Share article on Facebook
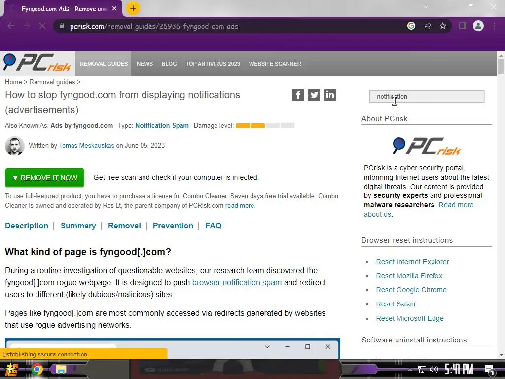Screen dimensions: 505x379 pos(298,95)
